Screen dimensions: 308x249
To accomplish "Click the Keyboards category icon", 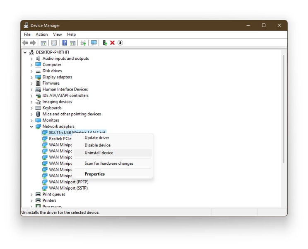I will tap(38, 108).
